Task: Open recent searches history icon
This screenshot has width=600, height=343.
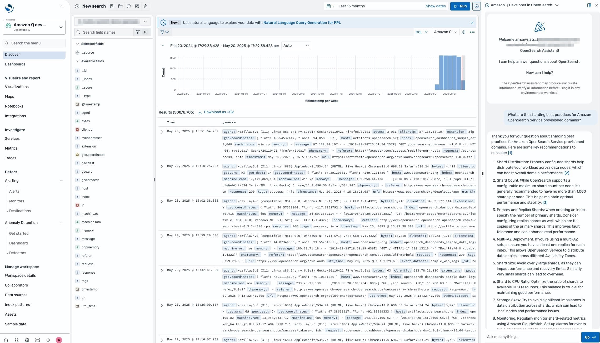Action: pyautogui.click(x=77, y=6)
